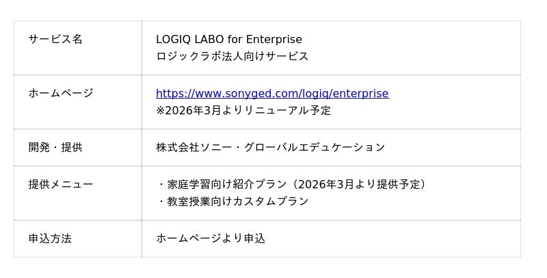Click the ※ mark before the renewal notice
The width and height of the screenshot is (547, 278).
pos(161,110)
